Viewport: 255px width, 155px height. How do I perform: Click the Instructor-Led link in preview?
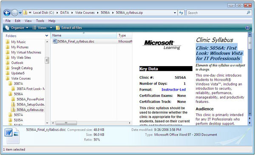173,89
